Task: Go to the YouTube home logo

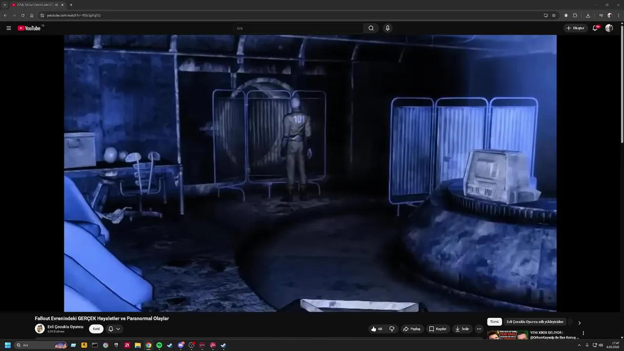Action: click(x=30, y=28)
